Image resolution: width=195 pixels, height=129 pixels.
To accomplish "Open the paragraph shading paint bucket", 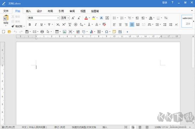I will click(x=150, y=18).
